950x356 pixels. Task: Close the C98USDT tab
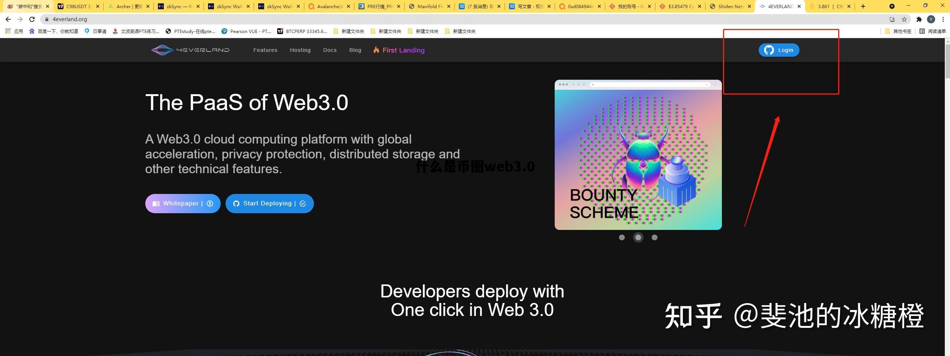click(x=98, y=6)
